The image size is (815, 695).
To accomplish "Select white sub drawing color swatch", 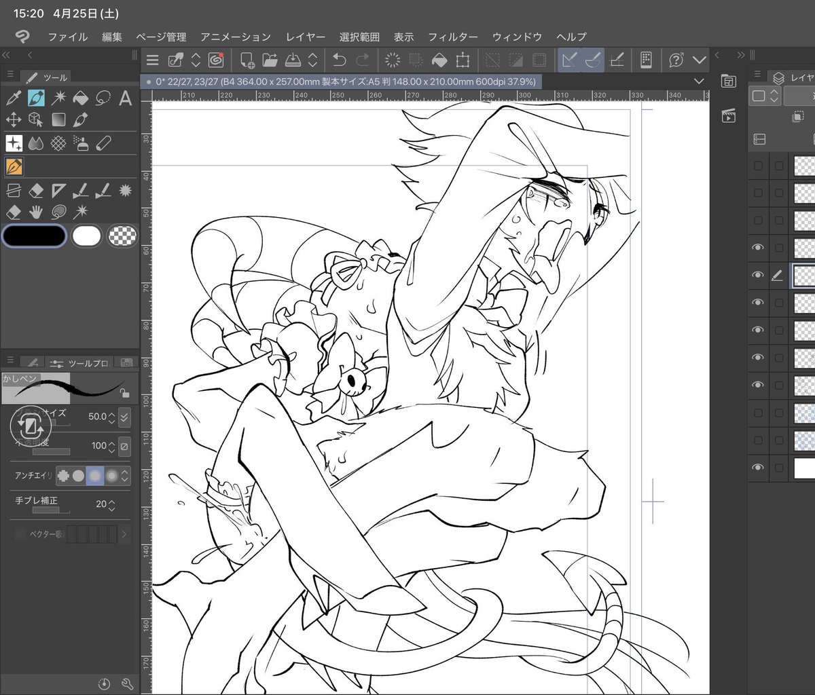I will [87, 236].
